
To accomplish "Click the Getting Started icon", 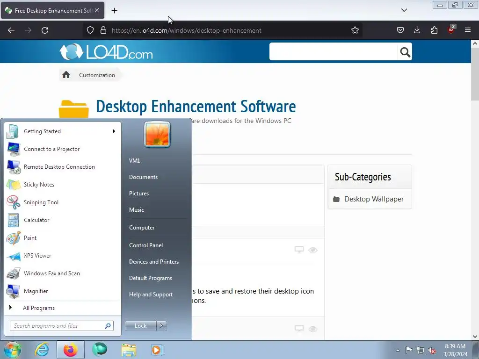I will click(13, 131).
